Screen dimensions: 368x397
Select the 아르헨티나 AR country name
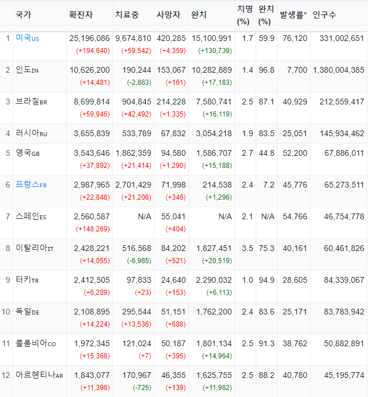pos(39,375)
